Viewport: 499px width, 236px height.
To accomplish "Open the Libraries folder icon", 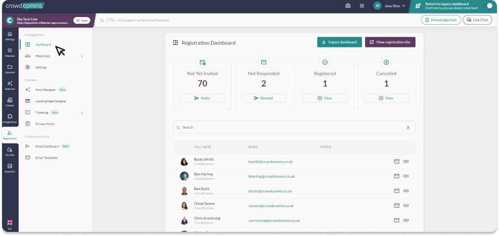I will 9,69.
